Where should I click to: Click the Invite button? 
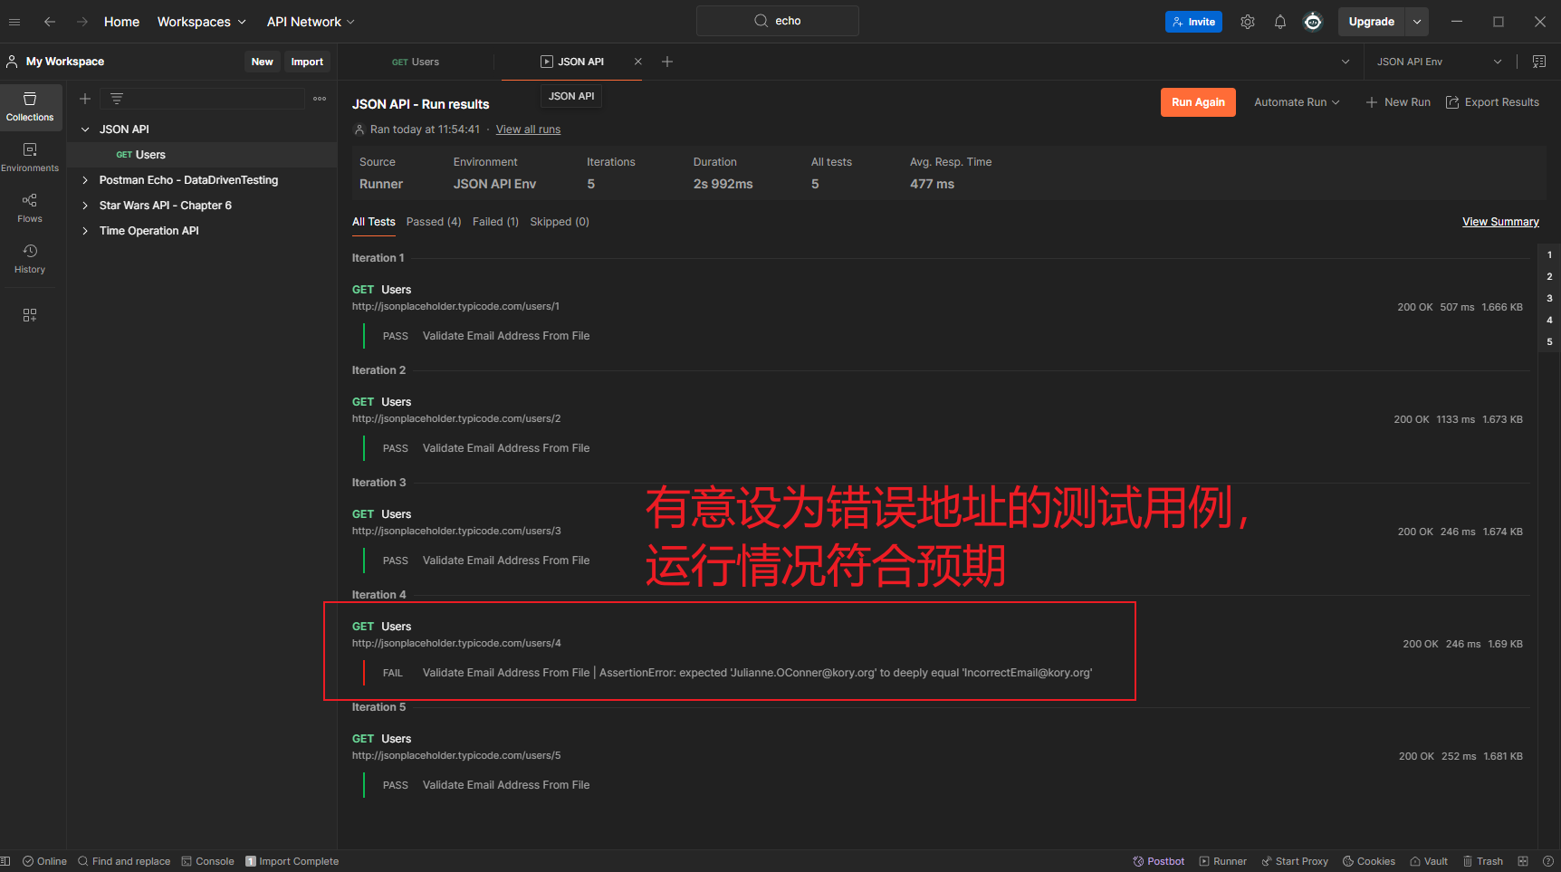pos(1193,22)
